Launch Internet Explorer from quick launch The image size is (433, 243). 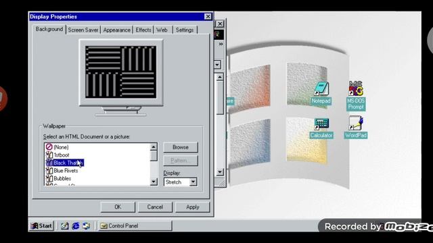(x=75, y=226)
